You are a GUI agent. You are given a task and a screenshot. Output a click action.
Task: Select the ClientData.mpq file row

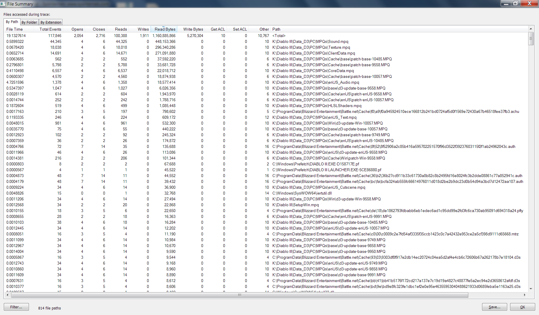coord(266,53)
